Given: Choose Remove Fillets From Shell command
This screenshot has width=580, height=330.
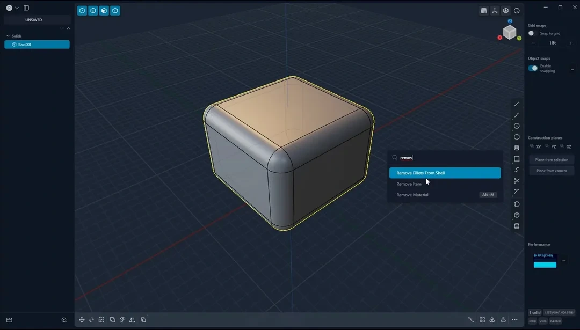Looking at the screenshot, I should [445, 173].
